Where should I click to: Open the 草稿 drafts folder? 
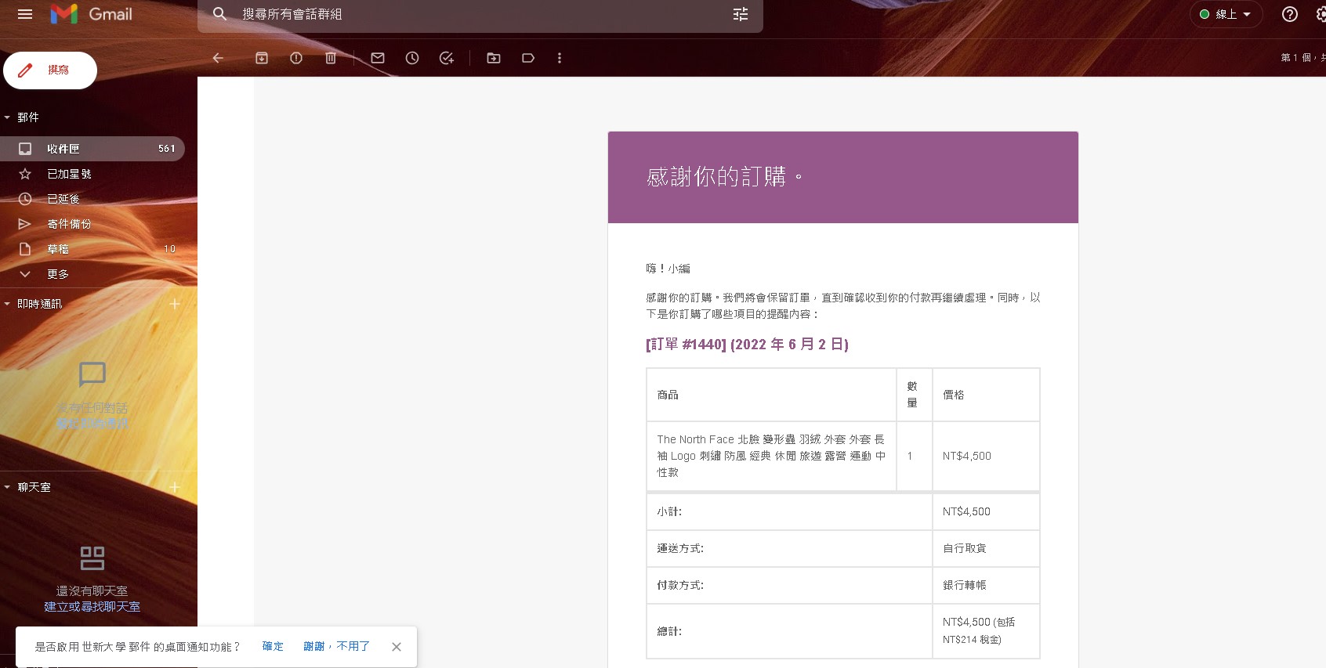pyautogui.click(x=57, y=249)
